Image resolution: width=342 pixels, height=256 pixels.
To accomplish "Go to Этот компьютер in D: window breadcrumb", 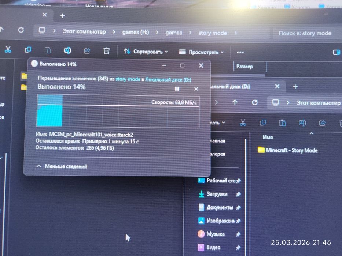I will [x=318, y=103].
